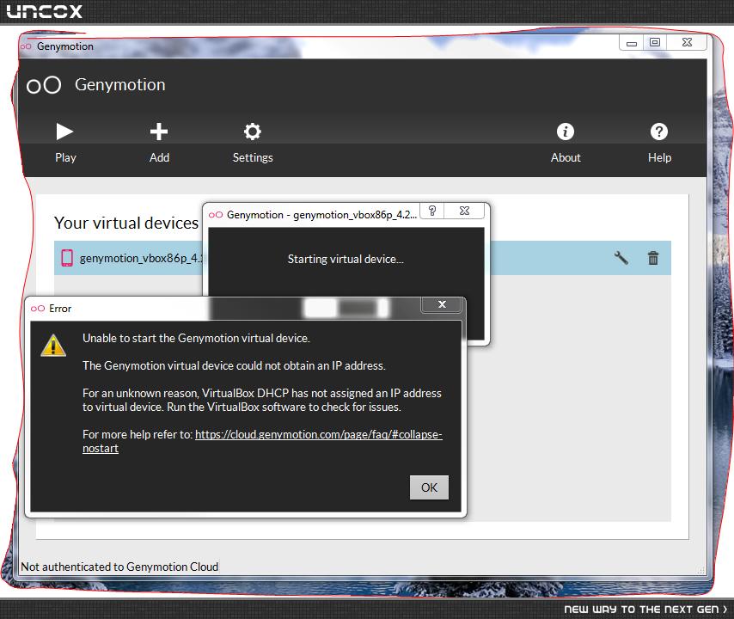The height and width of the screenshot is (619, 734).
Task: Click the 'could not obtain an IP address' line
Action: pyautogui.click(x=234, y=365)
